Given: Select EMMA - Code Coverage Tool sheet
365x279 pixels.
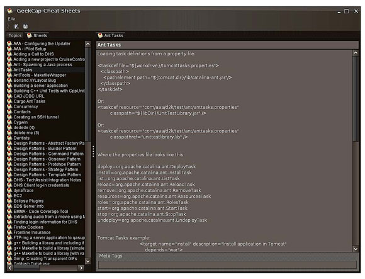Looking at the screenshot, I should click(41, 212).
